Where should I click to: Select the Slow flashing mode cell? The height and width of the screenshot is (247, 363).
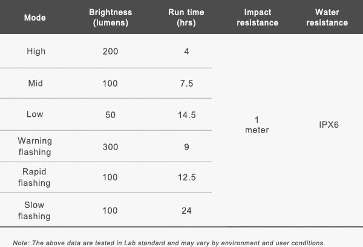coord(34,211)
